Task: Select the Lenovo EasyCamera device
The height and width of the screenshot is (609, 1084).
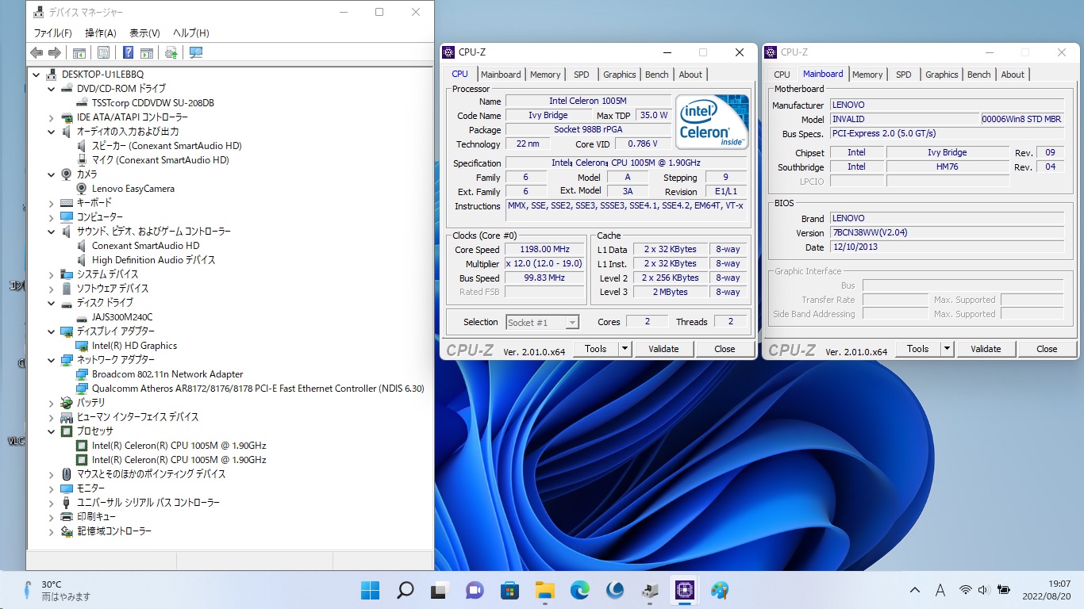Action: click(133, 189)
